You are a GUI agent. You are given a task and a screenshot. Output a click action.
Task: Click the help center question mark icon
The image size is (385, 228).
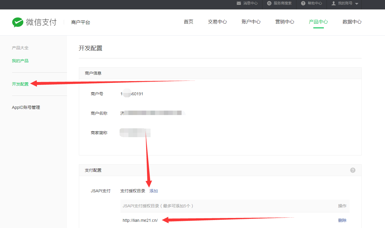pos(303,3)
